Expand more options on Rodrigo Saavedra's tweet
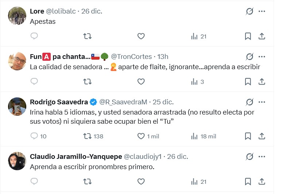Screen dimensions: 282x194 point(262,102)
